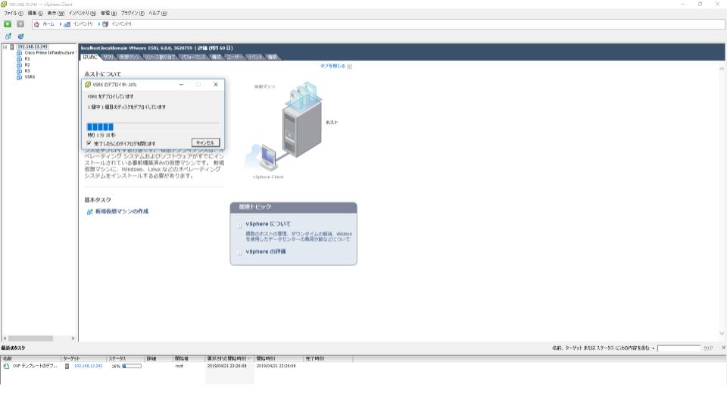Click the task filter text input field
727x409 pixels.
pyautogui.click(x=679, y=348)
